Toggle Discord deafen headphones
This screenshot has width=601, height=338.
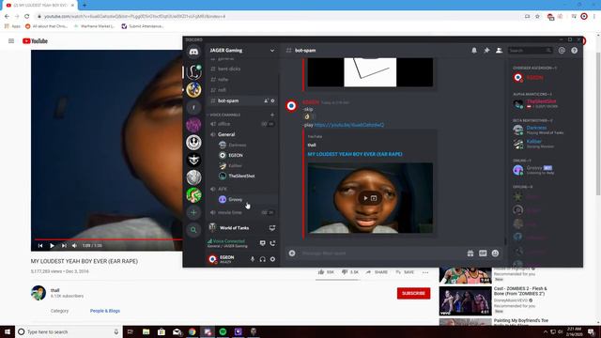click(x=263, y=259)
